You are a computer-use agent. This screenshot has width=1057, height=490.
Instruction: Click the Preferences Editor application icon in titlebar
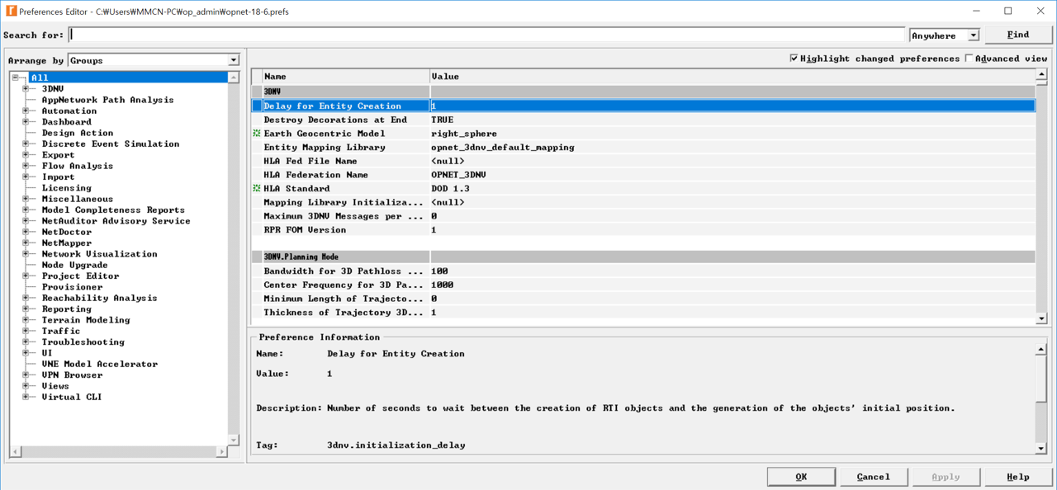click(x=10, y=11)
